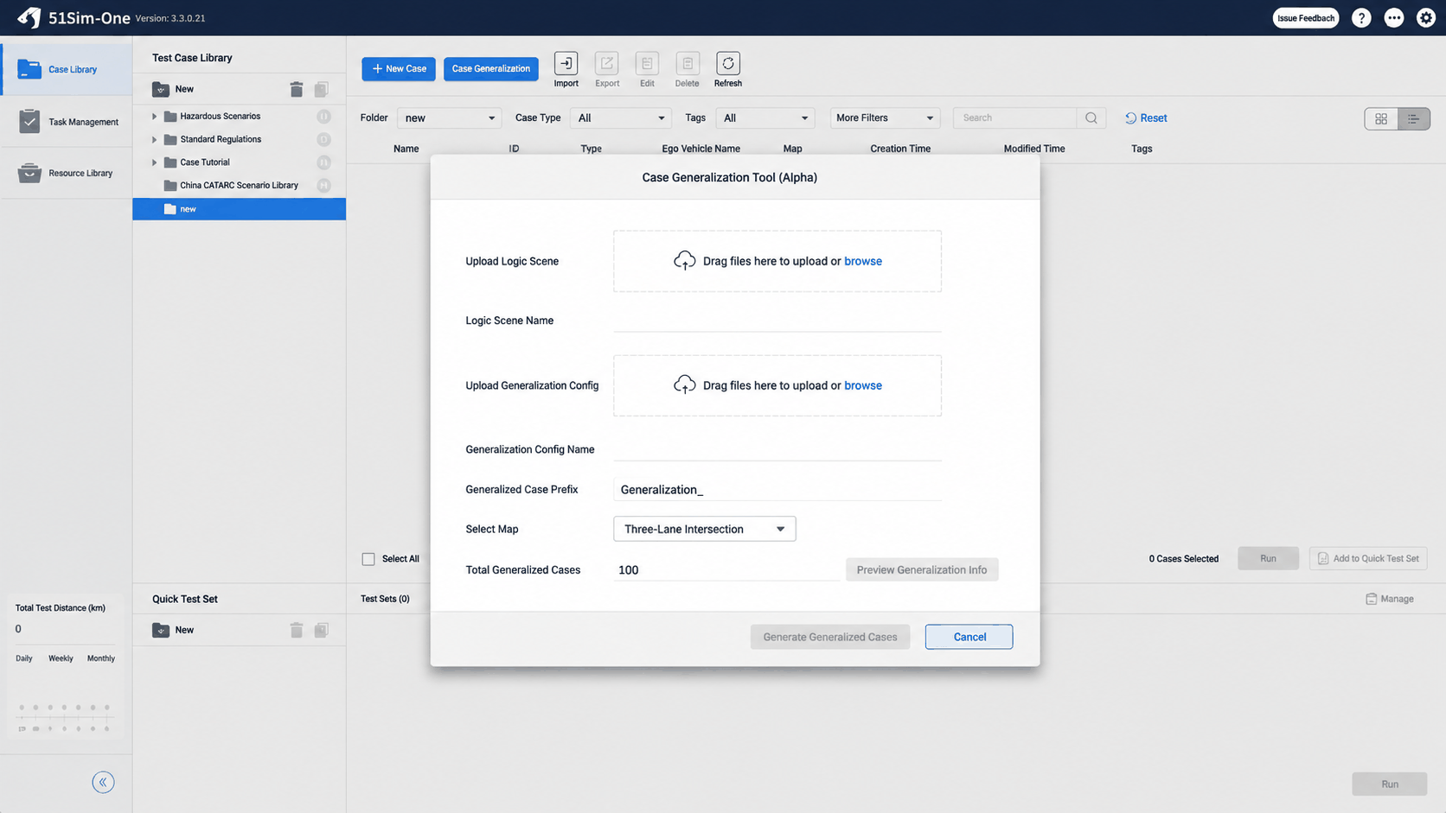1446x813 pixels.
Task: Switch chart to Weekly view
Action: click(x=61, y=658)
